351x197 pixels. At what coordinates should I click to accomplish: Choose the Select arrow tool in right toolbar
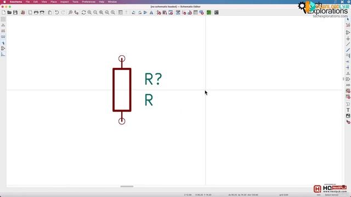click(348, 20)
